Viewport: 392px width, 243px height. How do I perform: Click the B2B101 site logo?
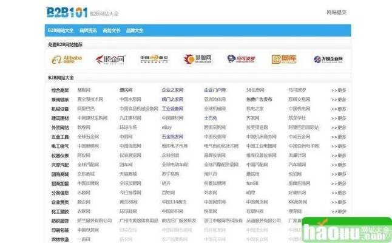(66, 12)
